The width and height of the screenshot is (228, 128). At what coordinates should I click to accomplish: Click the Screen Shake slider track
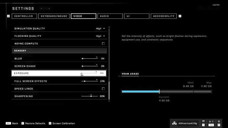point(90,66)
